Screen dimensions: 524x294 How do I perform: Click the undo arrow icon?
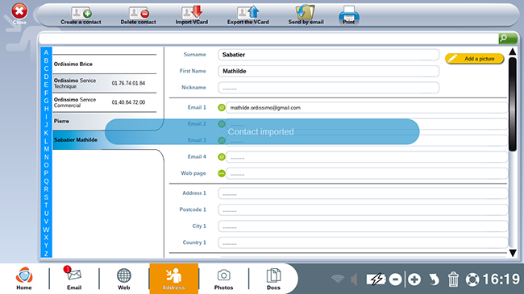point(434,280)
